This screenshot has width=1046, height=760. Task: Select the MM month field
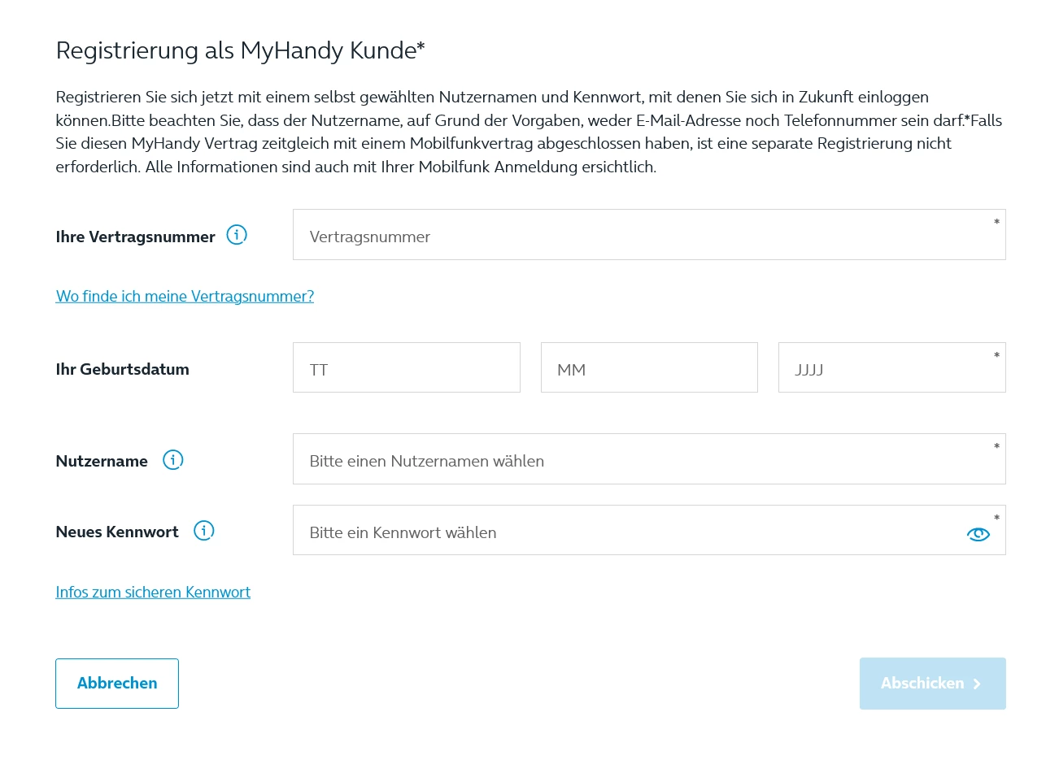(648, 368)
